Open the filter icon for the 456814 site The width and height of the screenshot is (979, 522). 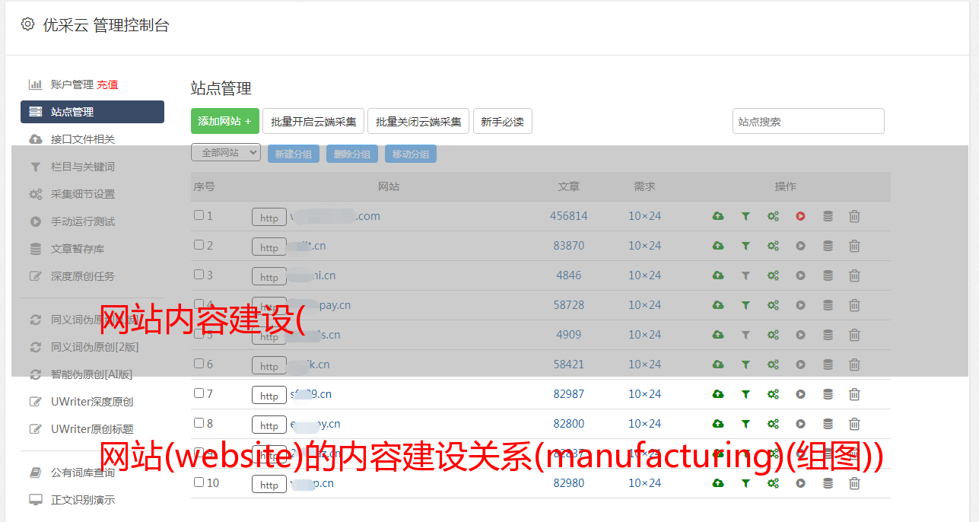(x=745, y=216)
